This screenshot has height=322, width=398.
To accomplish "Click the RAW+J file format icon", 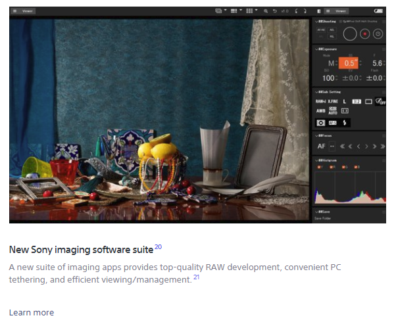I will 320,101.
